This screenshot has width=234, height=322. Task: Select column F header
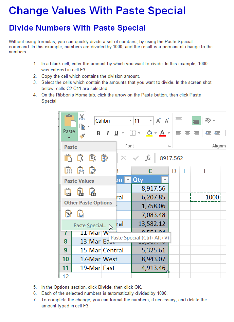tap(205, 171)
